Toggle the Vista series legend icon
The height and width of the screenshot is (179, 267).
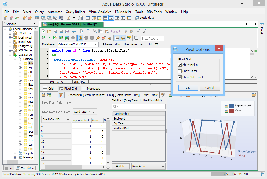tap(226, 111)
